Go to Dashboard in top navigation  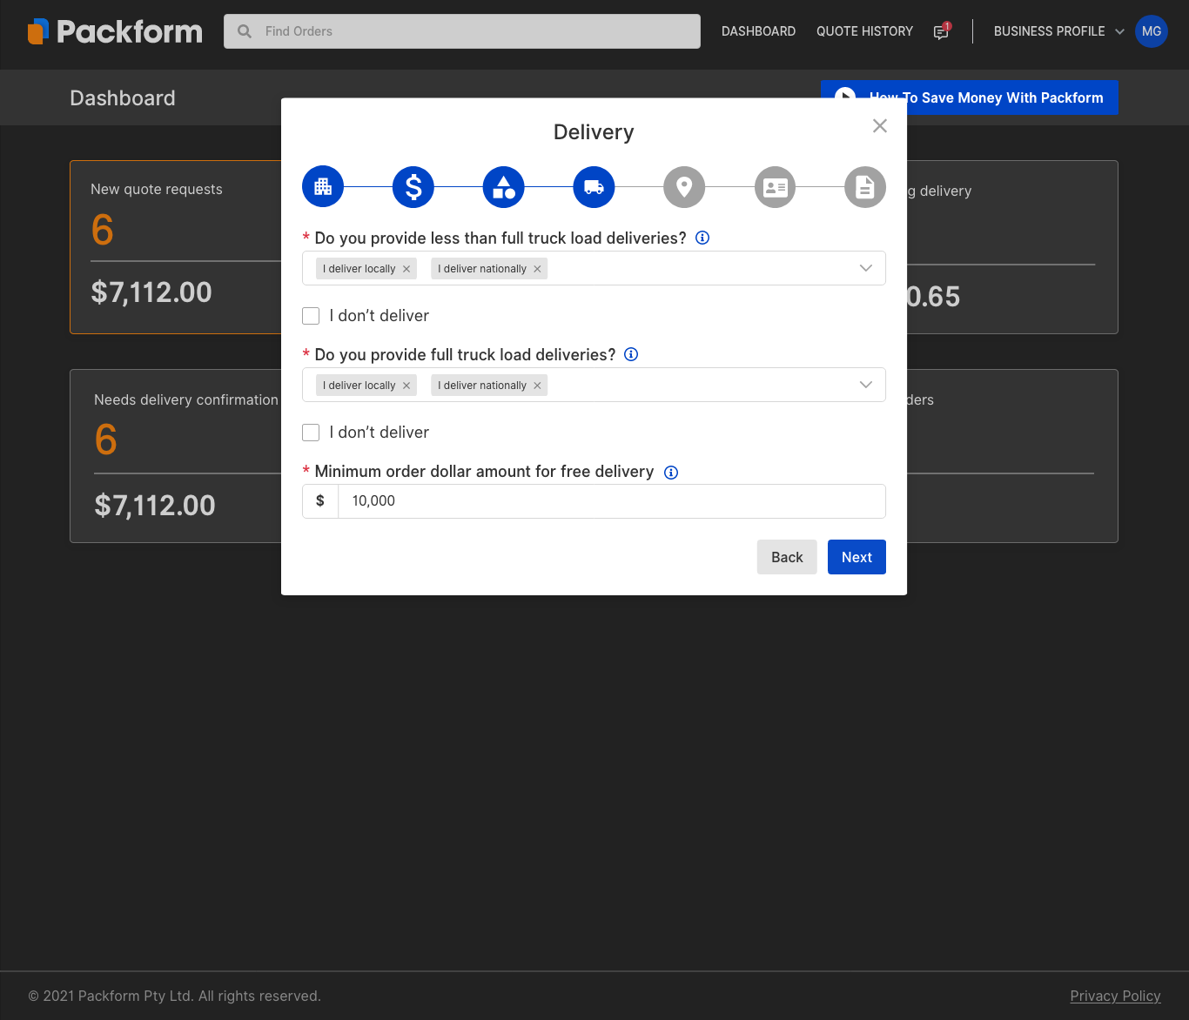(x=758, y=31)
